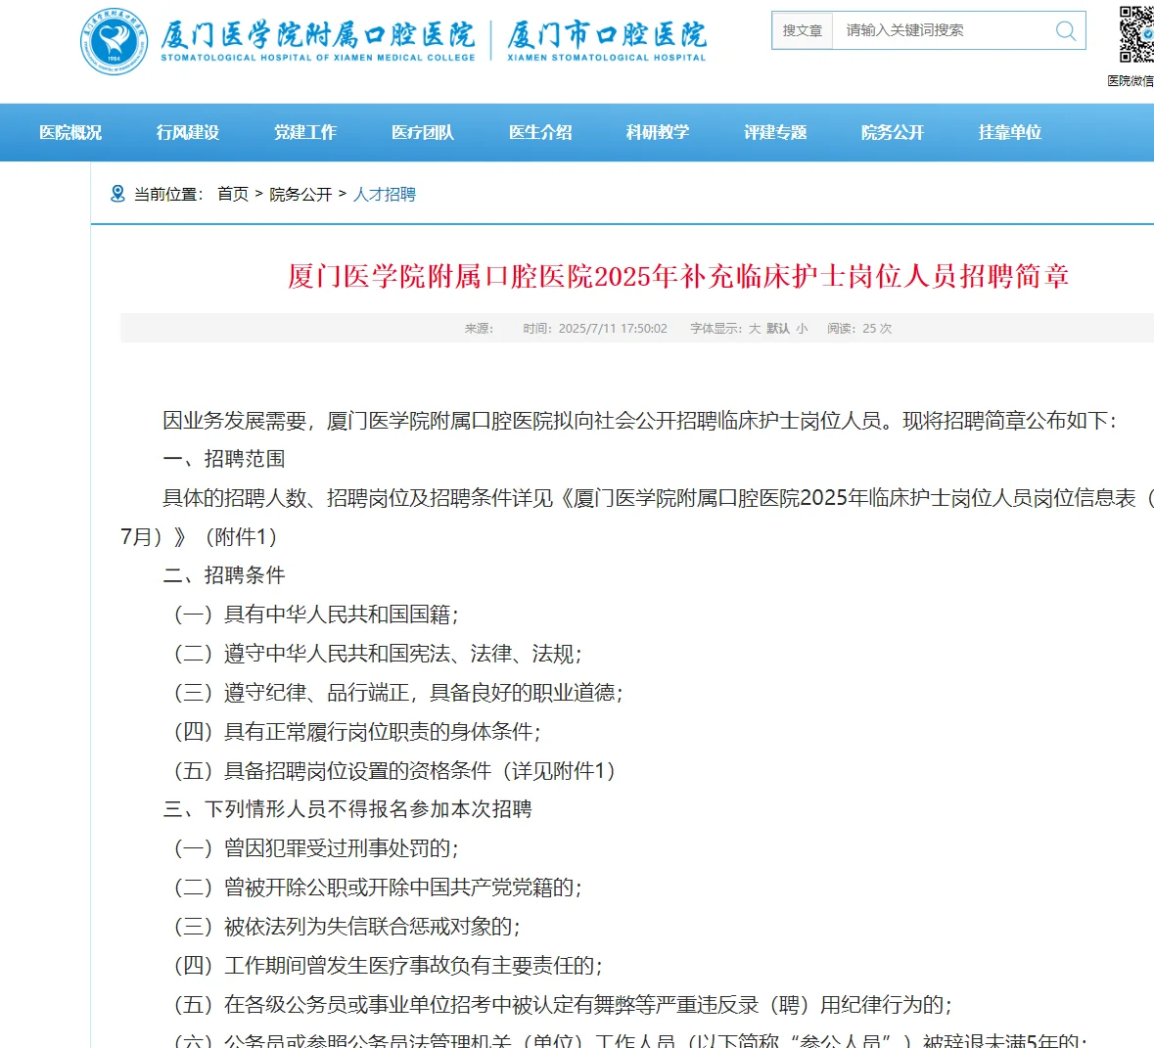Open the 院务公开 nav menu
Viewport: 1154px width, 1048px height.
892,132
